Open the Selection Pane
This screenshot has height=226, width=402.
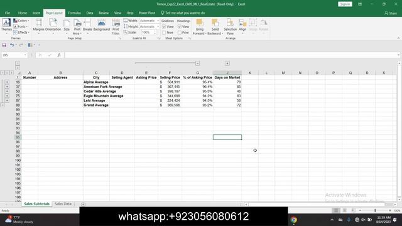pyautogui.click(x=231, y=26)
